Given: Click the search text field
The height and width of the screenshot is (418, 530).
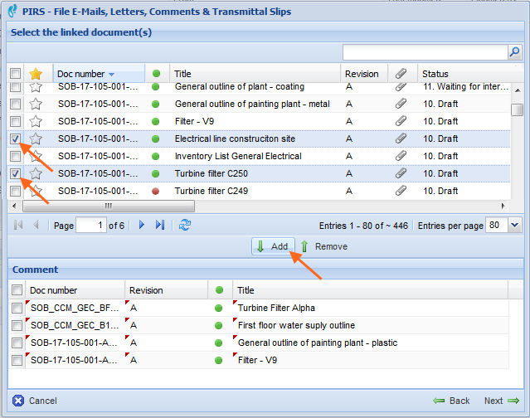Looking at the screenshot, I should 425,52.
